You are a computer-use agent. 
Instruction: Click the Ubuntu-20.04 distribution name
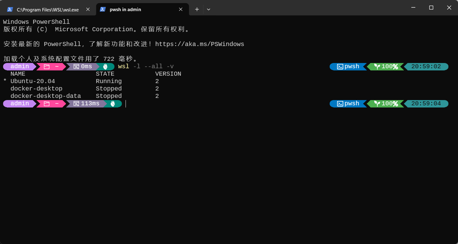32,81
